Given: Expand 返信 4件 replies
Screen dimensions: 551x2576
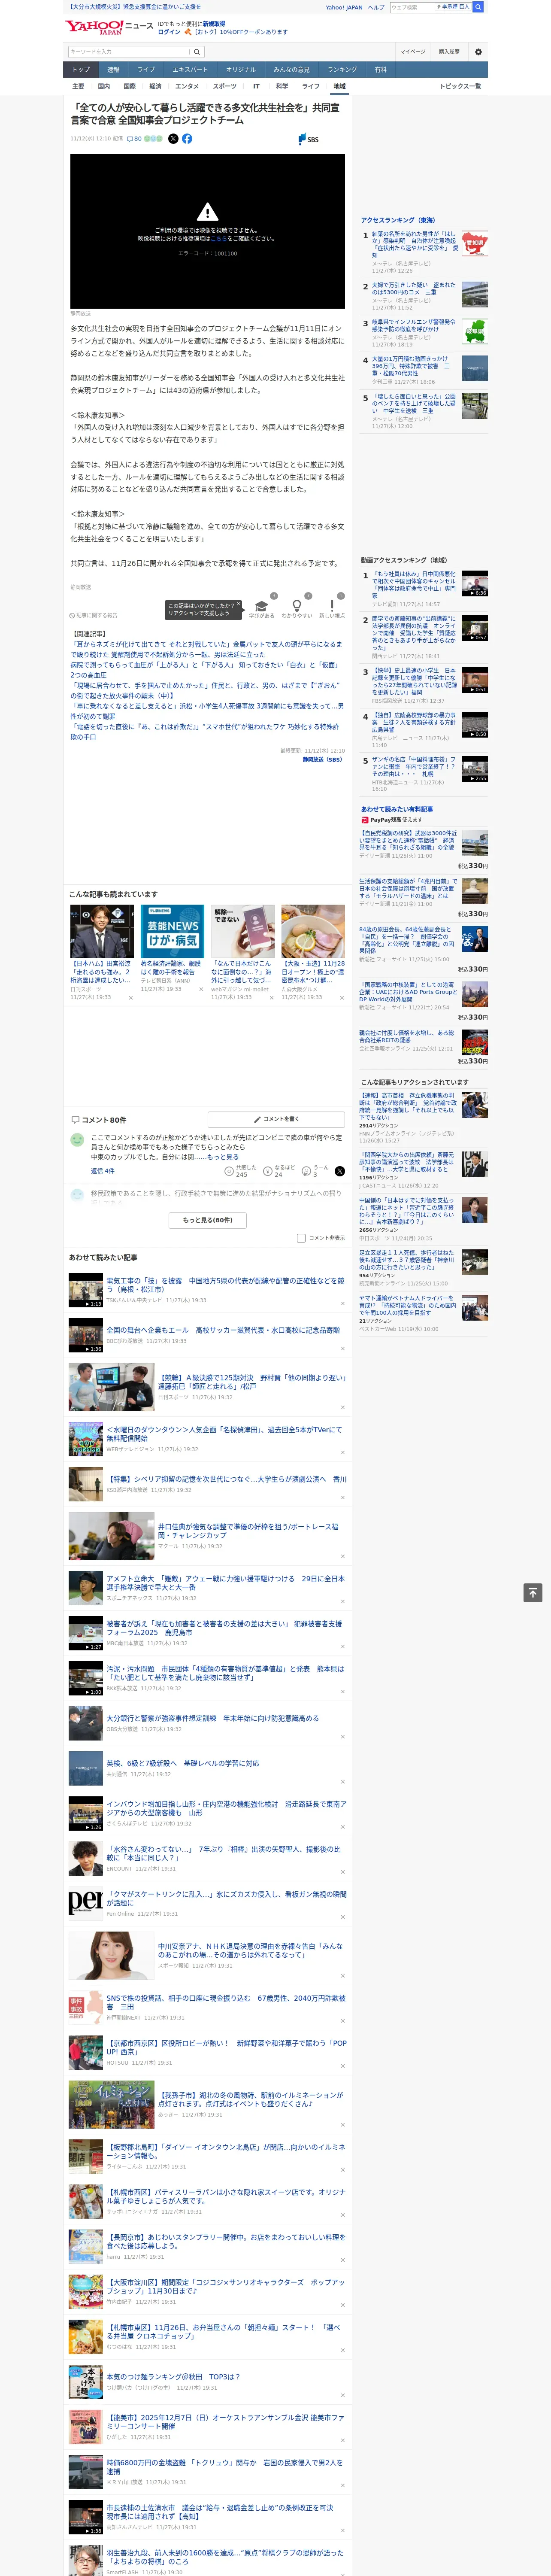Looking at the screenshot, I should point(103,1170).
